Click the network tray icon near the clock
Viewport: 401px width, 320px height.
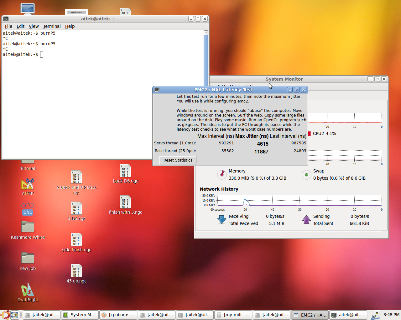tap(376, 315)
